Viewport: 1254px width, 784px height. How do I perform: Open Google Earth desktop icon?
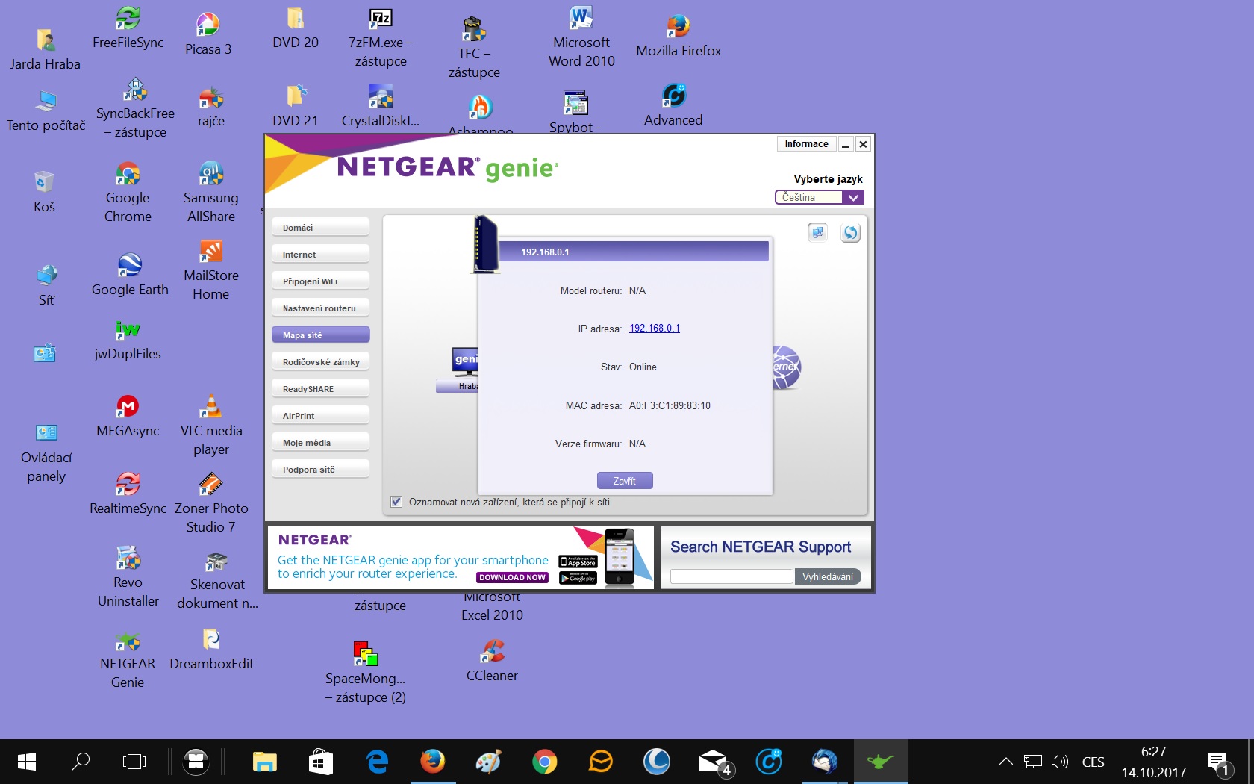[129, 266]
